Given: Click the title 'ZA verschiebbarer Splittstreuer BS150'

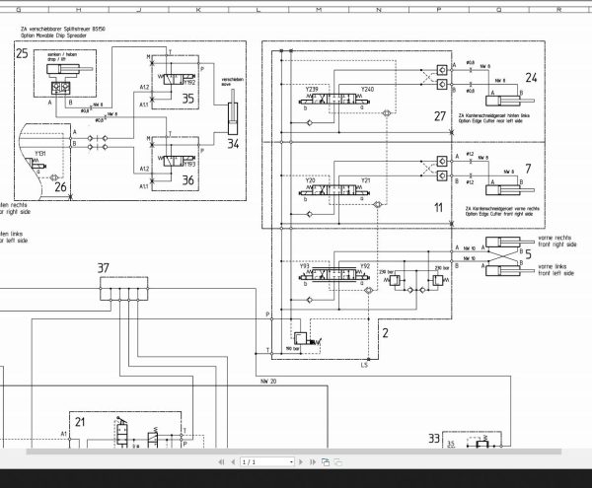Looking at the screenshot, I should click(x=63, y=29).
